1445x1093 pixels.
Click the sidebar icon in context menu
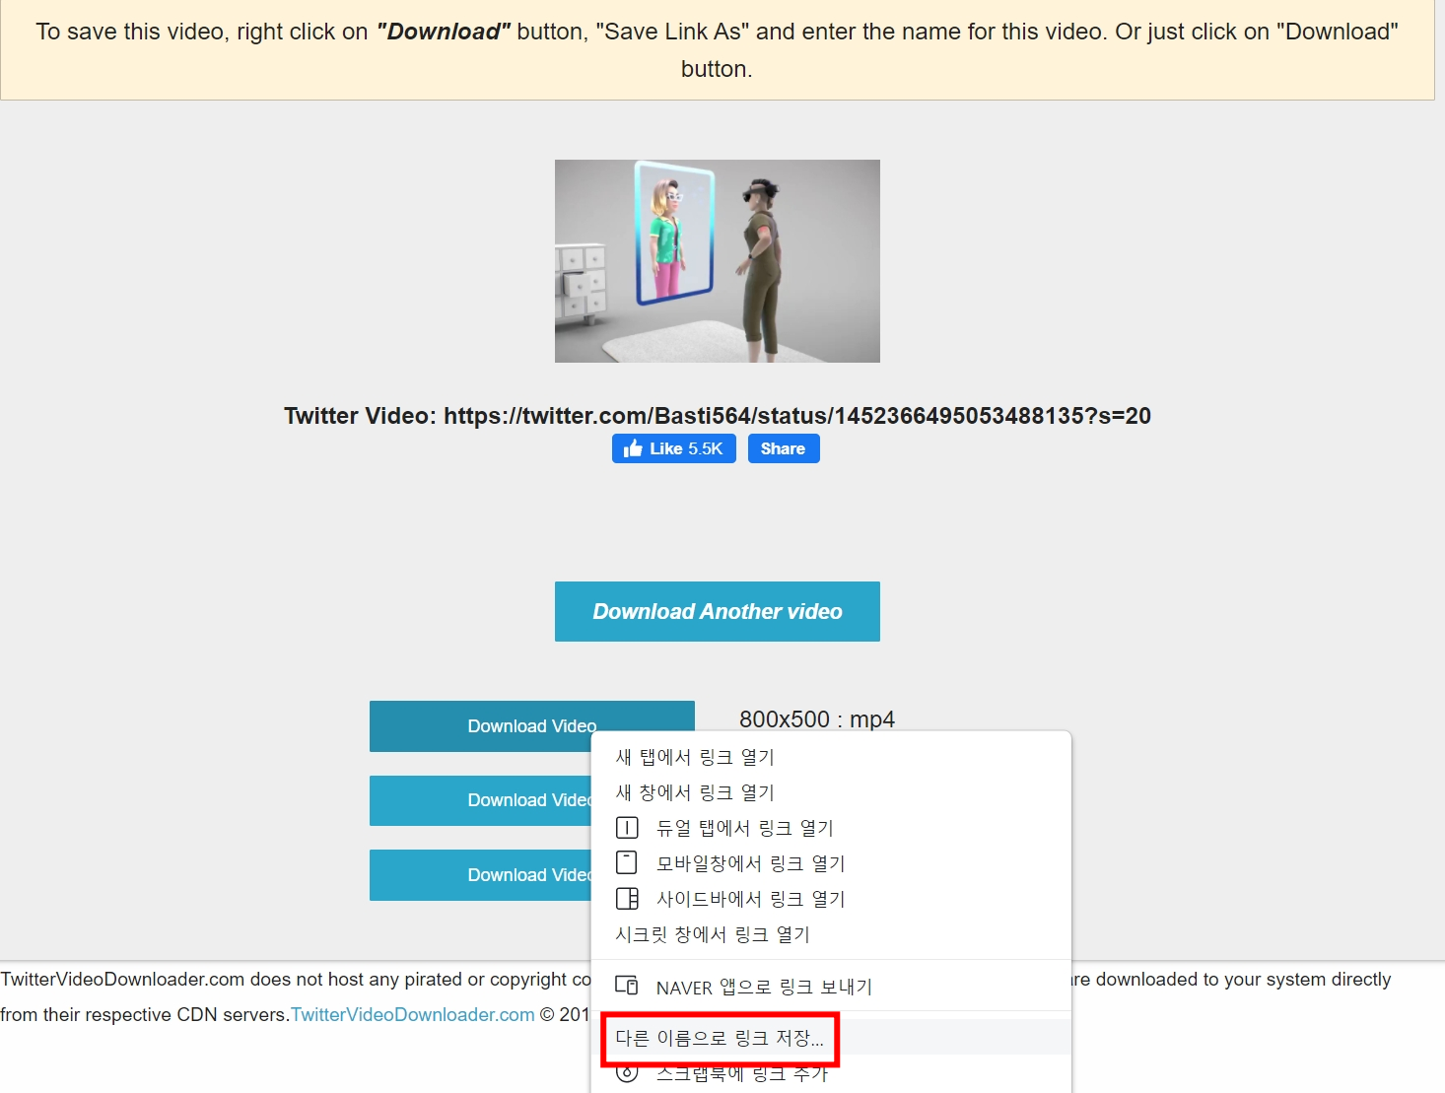[x=627, y=899]
